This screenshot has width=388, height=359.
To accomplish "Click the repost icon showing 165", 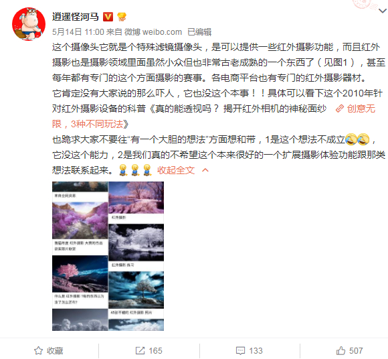I will pyautogui.click(x=140, y=350).
